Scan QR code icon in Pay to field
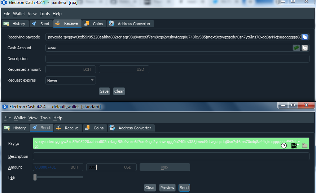316x193 pixels. coord(294,146)
